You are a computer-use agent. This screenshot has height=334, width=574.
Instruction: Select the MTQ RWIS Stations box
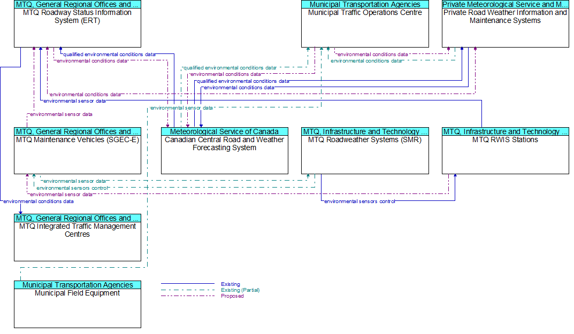506,151
